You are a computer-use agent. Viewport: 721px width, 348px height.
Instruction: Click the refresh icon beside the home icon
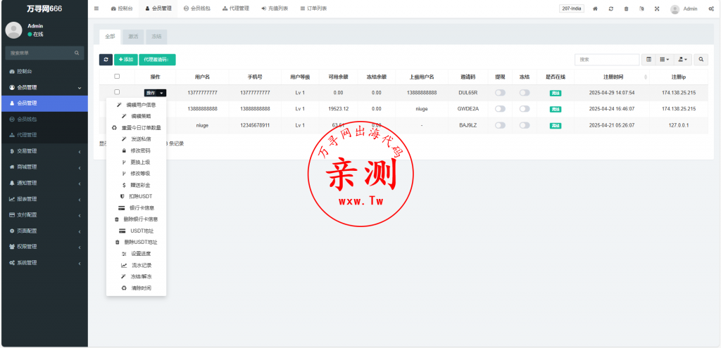tap(610, 8)
